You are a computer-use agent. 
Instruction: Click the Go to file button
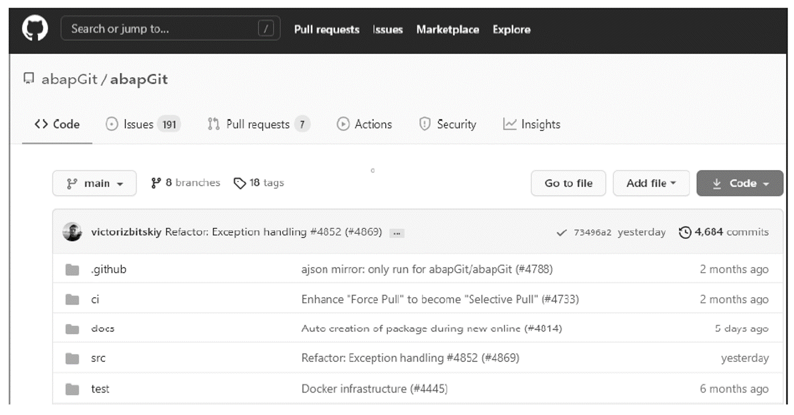pyautogui.click(x=568, y=183)
